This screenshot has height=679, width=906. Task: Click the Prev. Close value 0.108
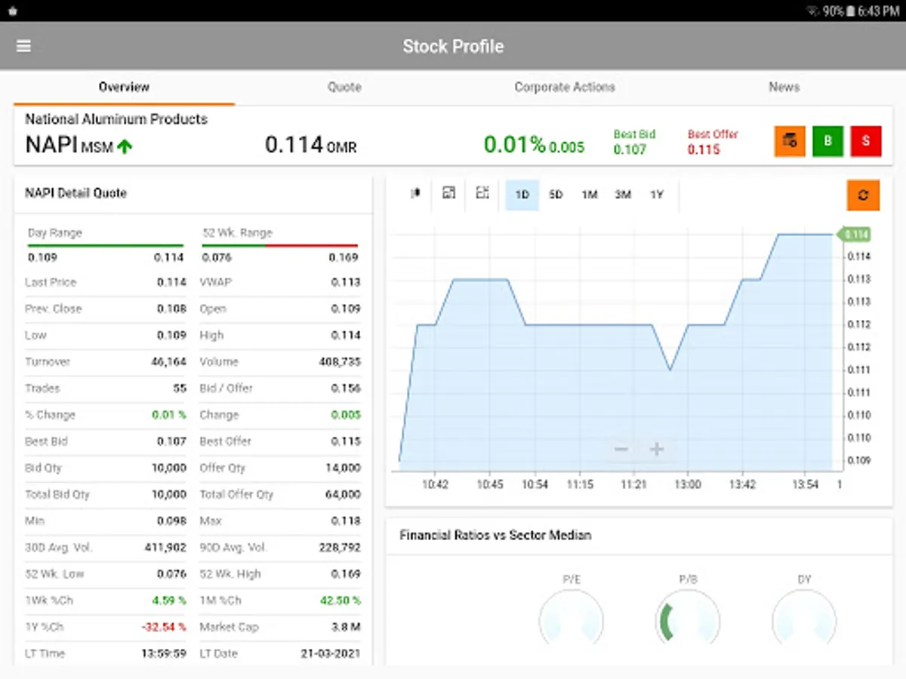coord(171,309)
